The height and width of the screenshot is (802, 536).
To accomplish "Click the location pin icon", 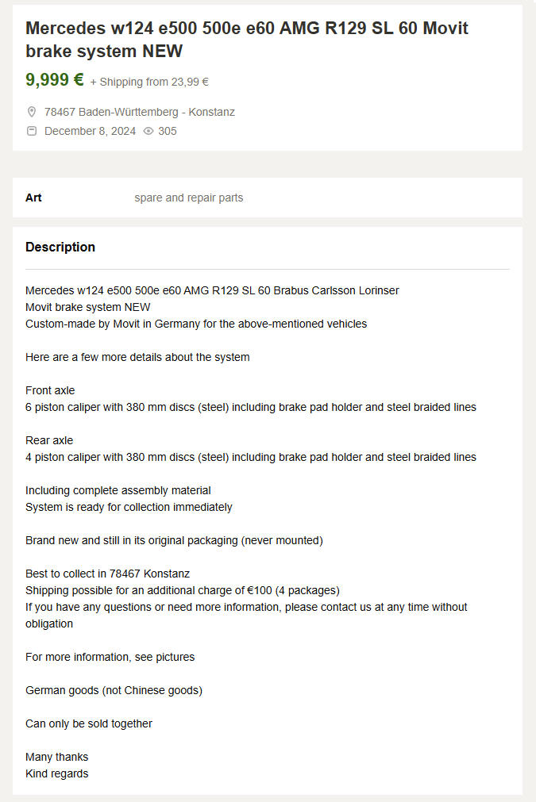I will [32, 112].
